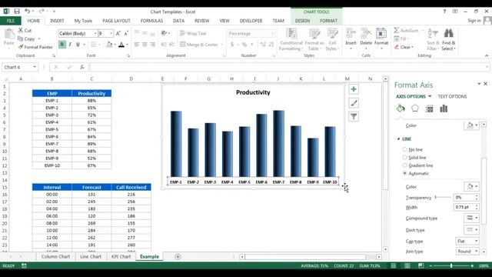
Task: Open the Chart Tools DESIGN tab
Action: click(x=302, y=21)
